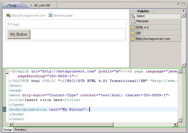The height and width of the screenshot is (133, 188).
Task: Select the http://mytagconvert.com taglib element in design view
Action: [x=28, y=15]
